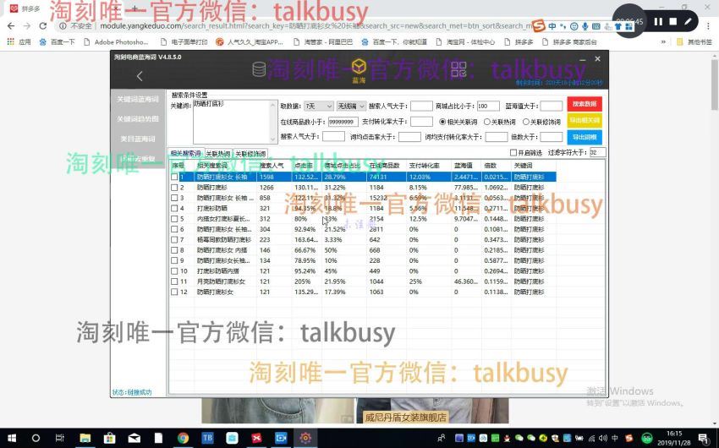Viewport: 719px width, 448px height.
Task: Stop the screen recording
Action: point(673,21)
